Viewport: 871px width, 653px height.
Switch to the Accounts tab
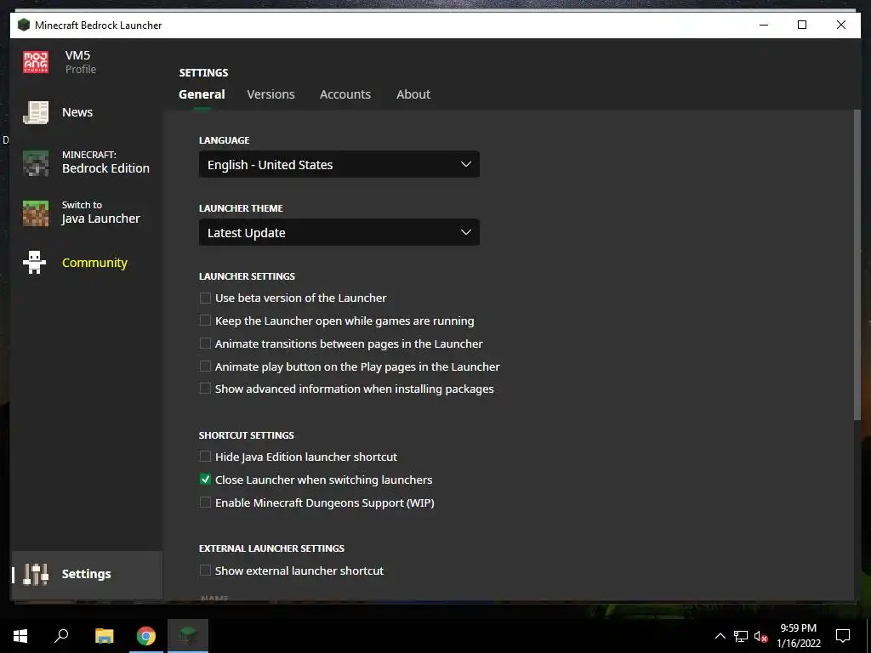pyautogui.click(x=345, y=94)
